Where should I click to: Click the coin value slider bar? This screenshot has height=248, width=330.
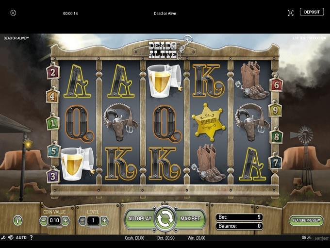pos(54,227)
